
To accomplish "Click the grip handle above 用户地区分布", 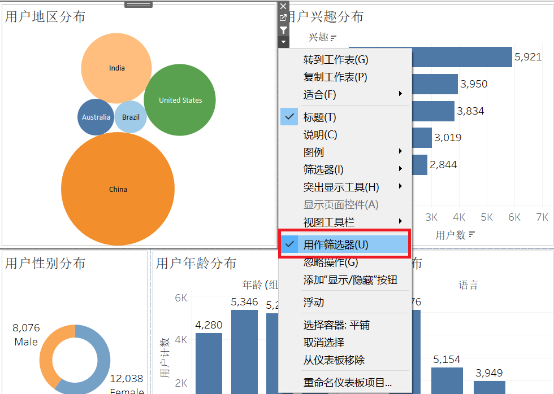I will click(138, 5).
